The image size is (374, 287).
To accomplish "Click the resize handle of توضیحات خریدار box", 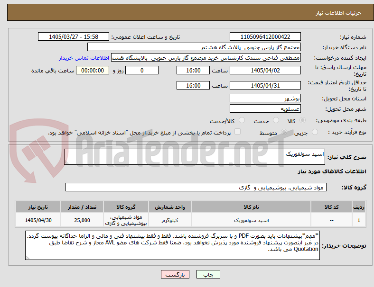I will 28,258.
